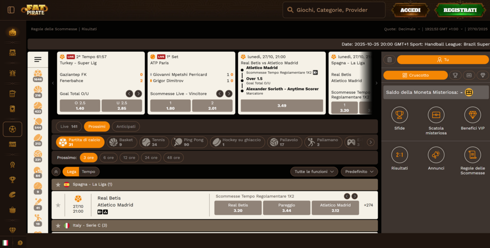Click the REGISTRATI sign-up button
Screen dimensions: 490x248
point(460,10)
